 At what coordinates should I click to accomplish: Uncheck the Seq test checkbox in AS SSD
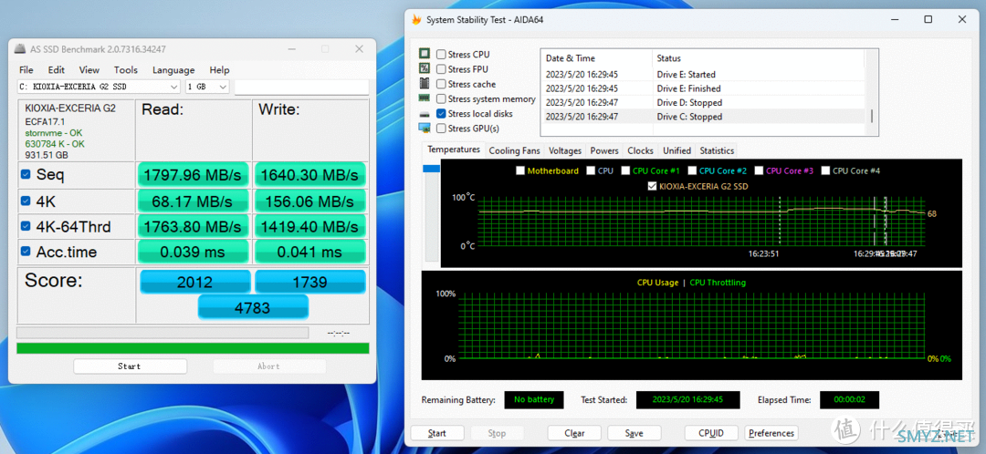coord(26,174)
